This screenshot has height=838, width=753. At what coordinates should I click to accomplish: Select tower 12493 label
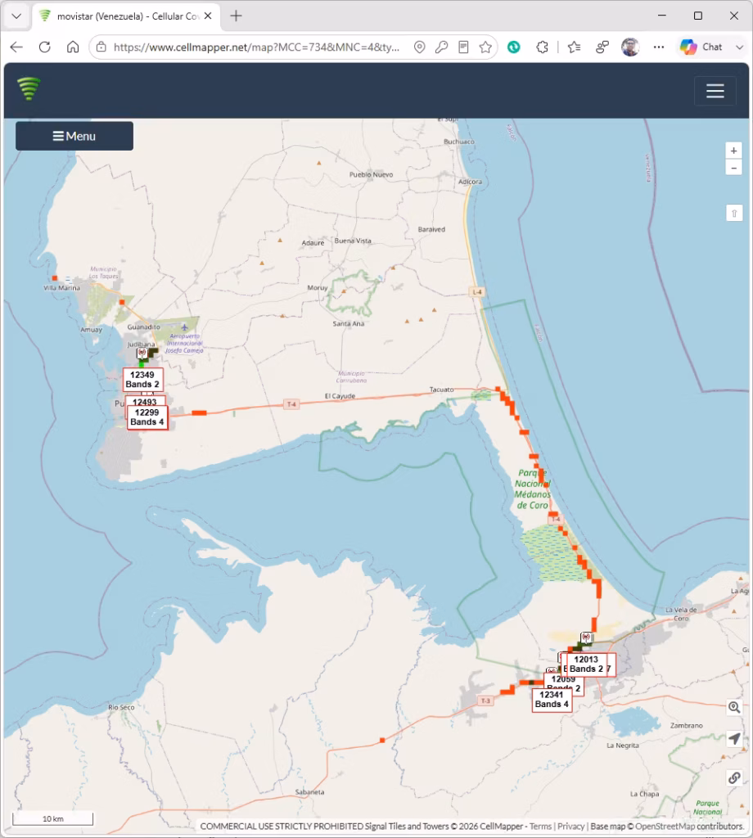[145, 401]
